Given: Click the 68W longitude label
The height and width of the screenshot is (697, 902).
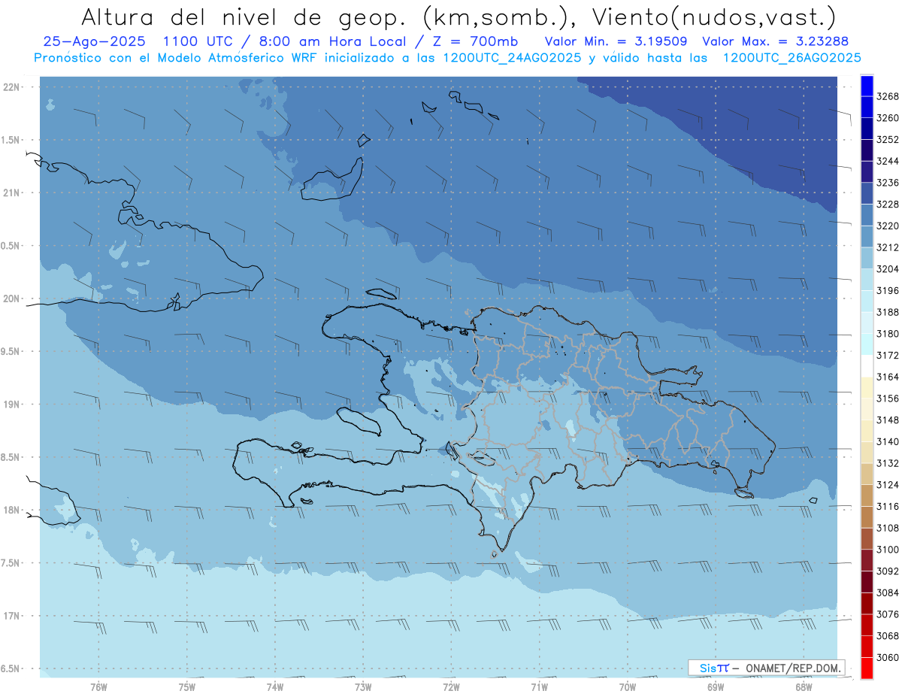Looking at the screenshot, I should 804,686.
